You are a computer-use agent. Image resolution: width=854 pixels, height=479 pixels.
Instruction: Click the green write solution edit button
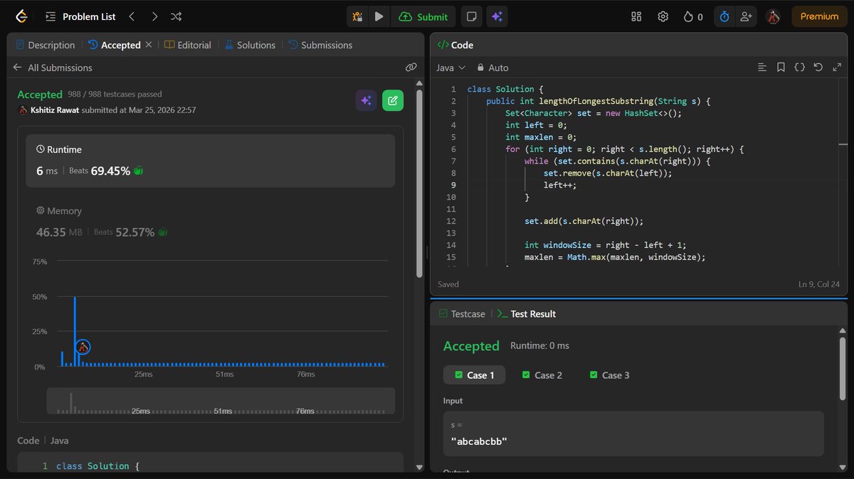pos(393,101)
